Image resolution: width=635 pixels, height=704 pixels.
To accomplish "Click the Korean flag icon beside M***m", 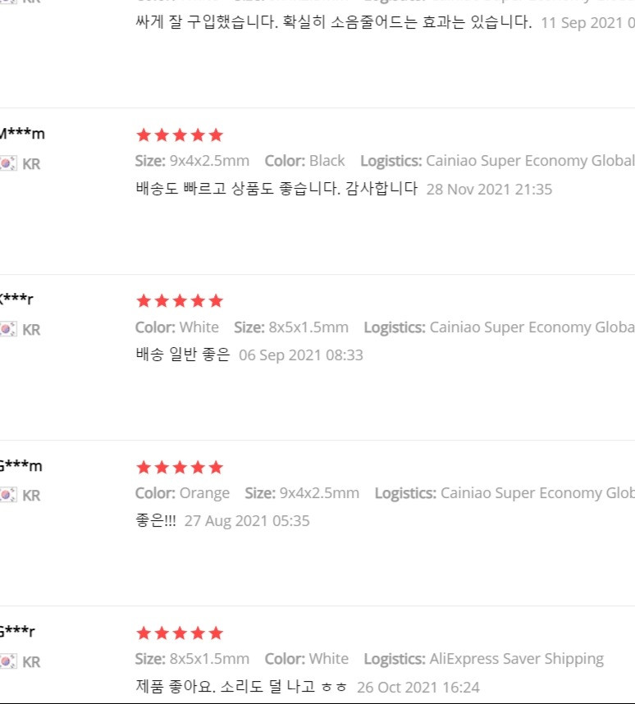I will click(x=8, y=163).
